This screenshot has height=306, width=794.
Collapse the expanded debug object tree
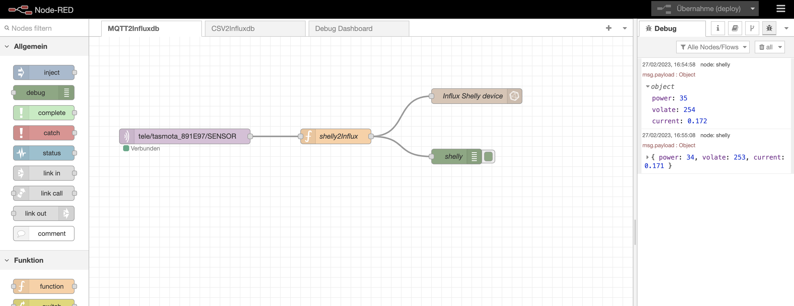tap(647, 87)
